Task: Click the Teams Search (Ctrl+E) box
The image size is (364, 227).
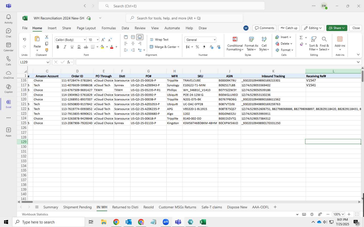Action: pyautogui.click(x=181, y=6)
